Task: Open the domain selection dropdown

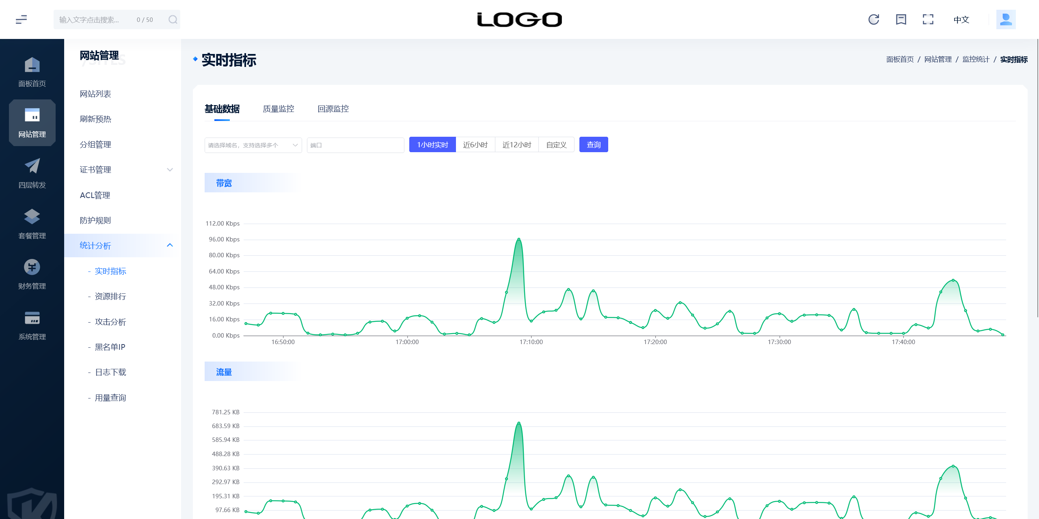Action: [x=253, y=145]
